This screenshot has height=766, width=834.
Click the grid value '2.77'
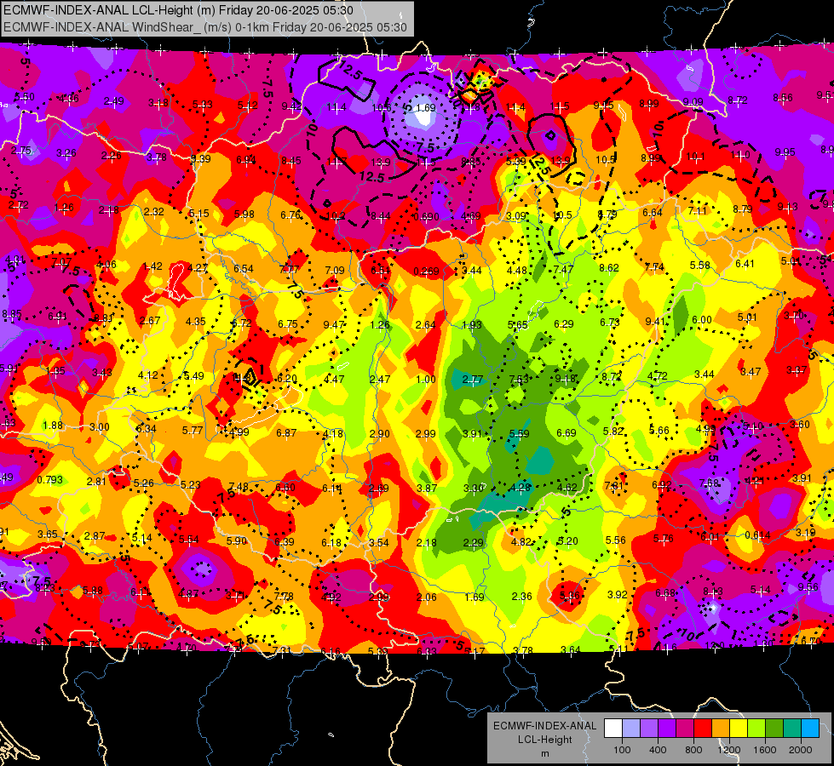[472, 380]
